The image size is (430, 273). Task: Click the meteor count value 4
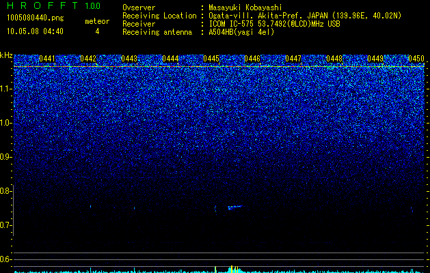(97, 31)
